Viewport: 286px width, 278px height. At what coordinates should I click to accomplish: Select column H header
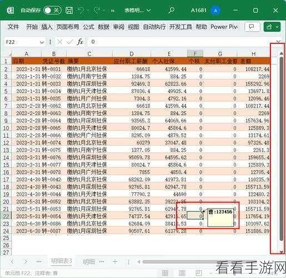tap(253, 54)
